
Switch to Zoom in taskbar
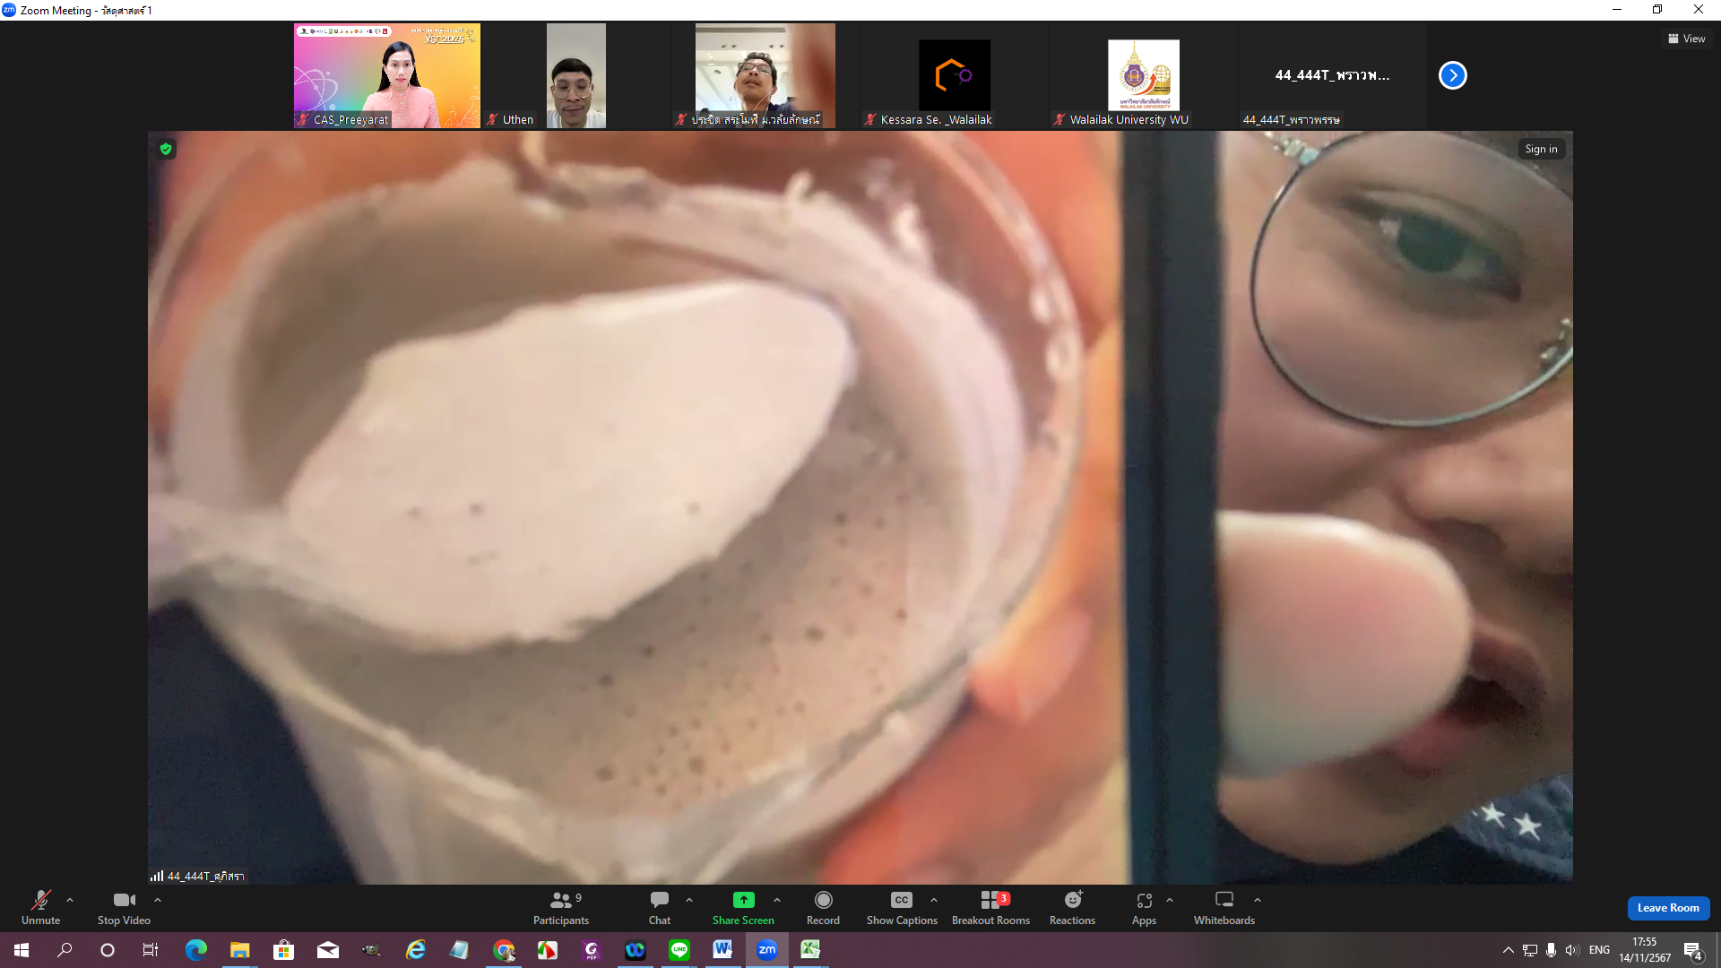(x=767, y=950)
